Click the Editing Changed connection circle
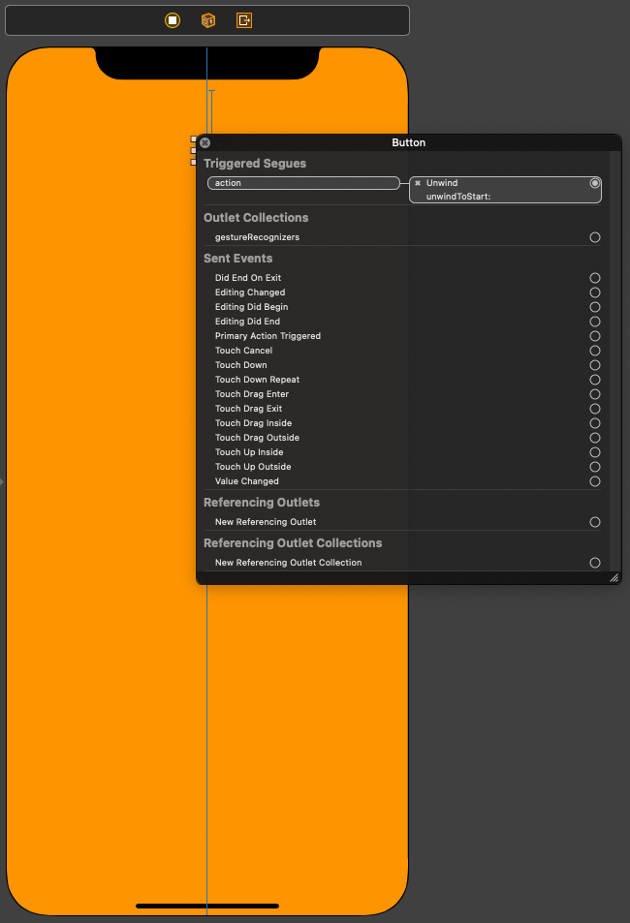The height and width of the screenshot is (923, 630). (x=595, y=292)
